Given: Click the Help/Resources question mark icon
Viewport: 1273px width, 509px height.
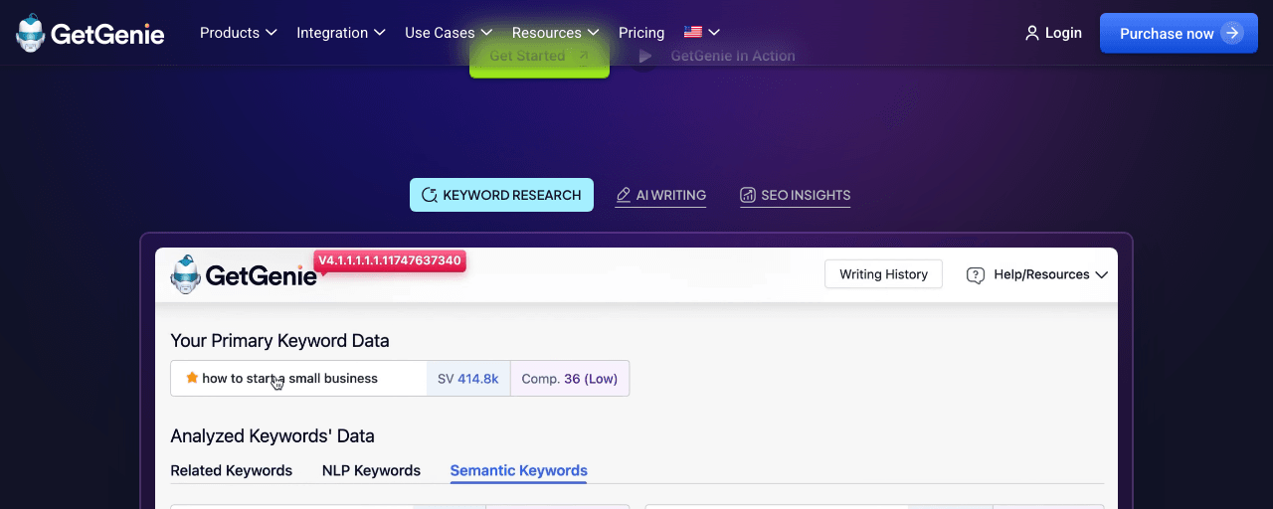Looking at the screenshot, I should pyautogui.click(x=976, y=275).
